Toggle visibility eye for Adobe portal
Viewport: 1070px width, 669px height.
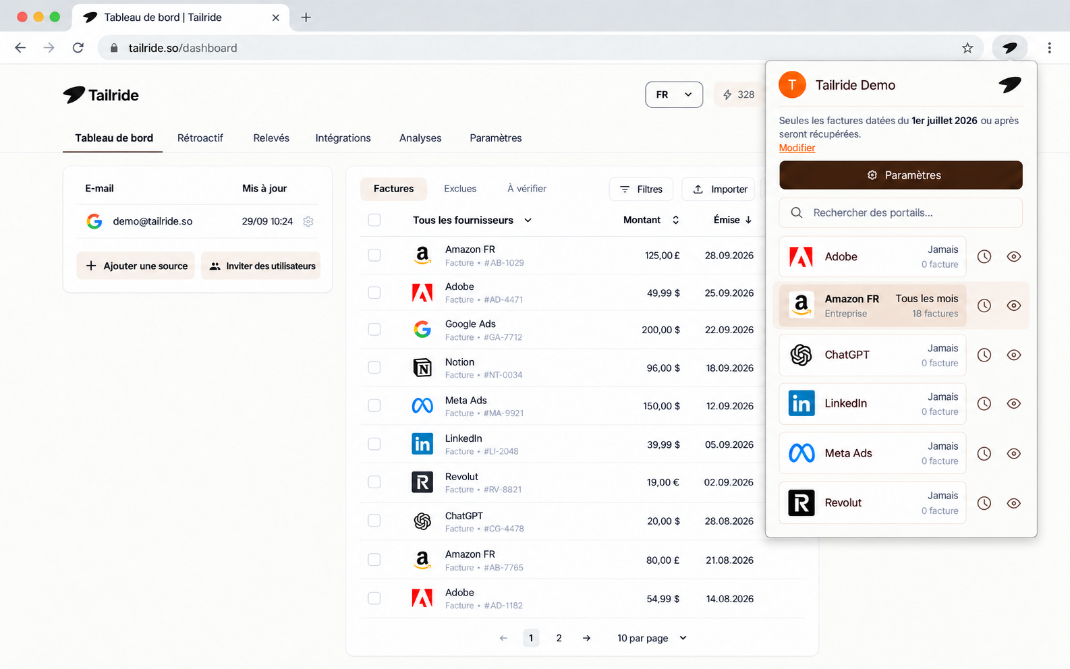click(1013, 256)
